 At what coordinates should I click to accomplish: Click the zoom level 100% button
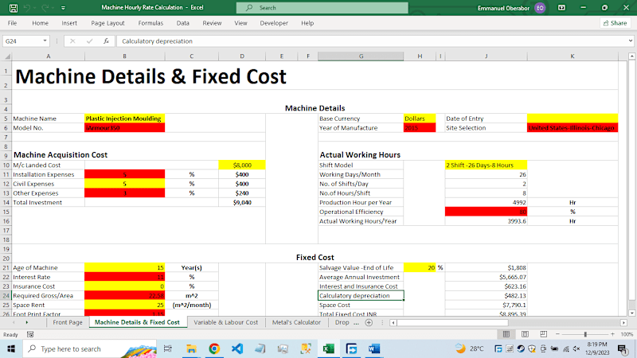(x=627, y=334)
